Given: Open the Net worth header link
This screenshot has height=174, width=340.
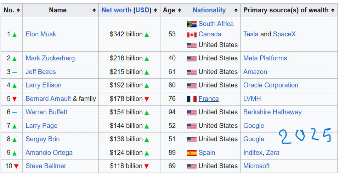Looking at the screenshot, I should coord(117,10).
